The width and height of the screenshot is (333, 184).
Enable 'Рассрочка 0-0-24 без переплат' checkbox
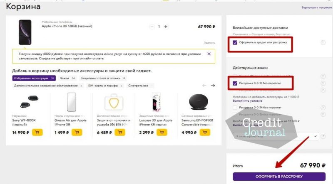click(235, 108)
